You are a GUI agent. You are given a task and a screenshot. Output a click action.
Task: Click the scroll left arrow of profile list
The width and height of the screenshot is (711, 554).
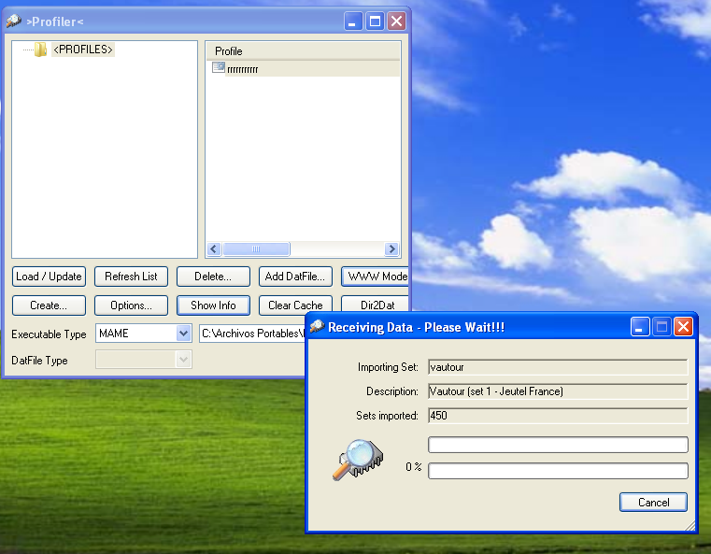click(x=215, y=249)
